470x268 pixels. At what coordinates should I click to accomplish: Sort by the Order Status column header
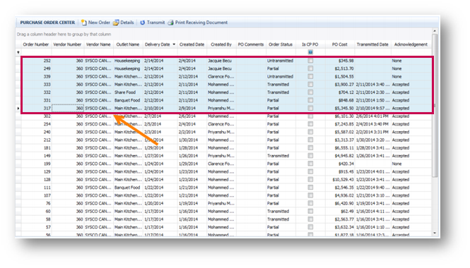(x=281, y=44)
